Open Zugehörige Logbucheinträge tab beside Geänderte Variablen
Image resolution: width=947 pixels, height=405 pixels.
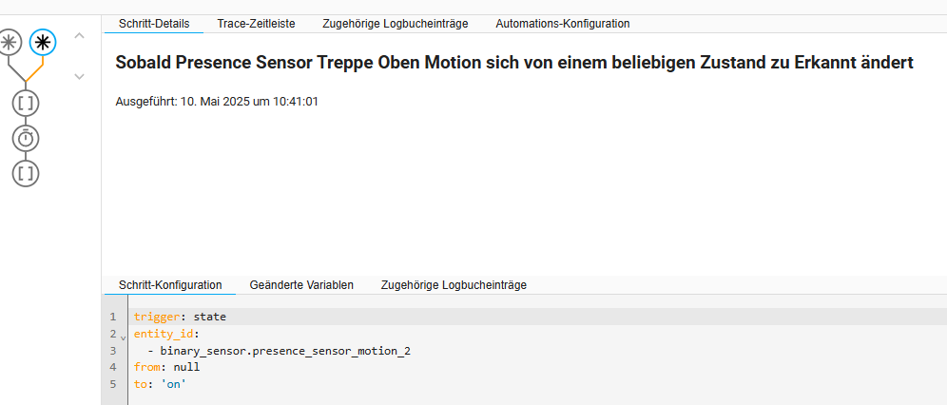tap(454, 285)
